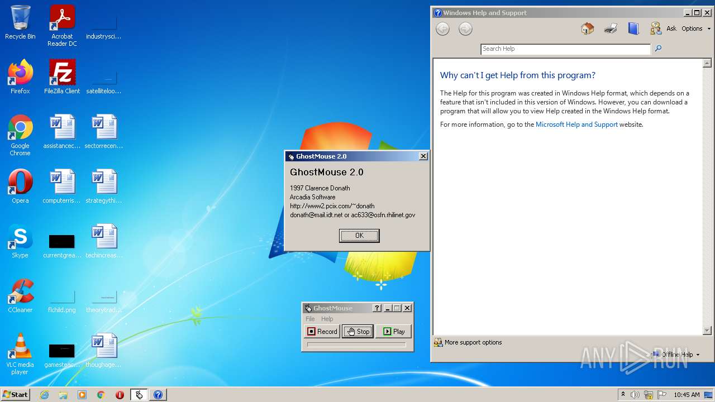Select the Recycle Bin desktop icon

click(20, 22)
